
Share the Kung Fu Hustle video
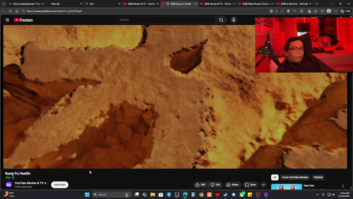coord(232,185)
